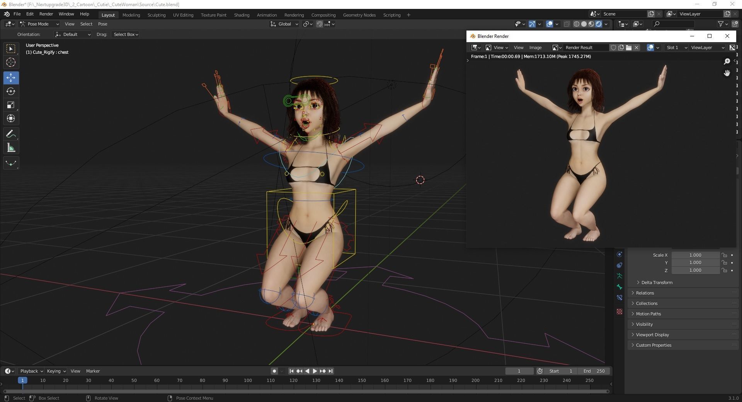The image size is (742, 402).
Task: Open render image from folder icon
Action: click(x=629, y=48)
